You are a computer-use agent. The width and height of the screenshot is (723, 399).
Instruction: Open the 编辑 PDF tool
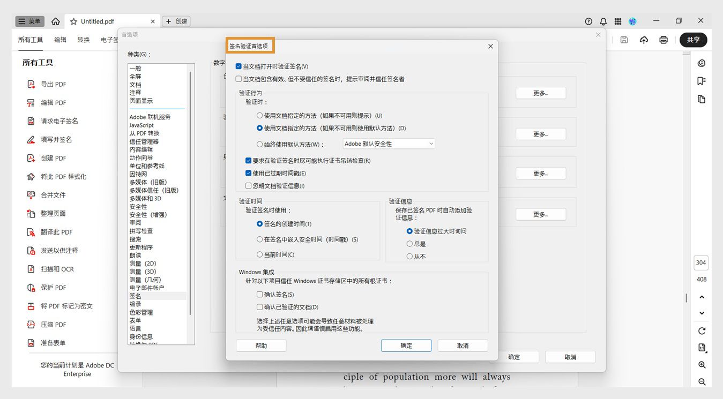point(48,102)
